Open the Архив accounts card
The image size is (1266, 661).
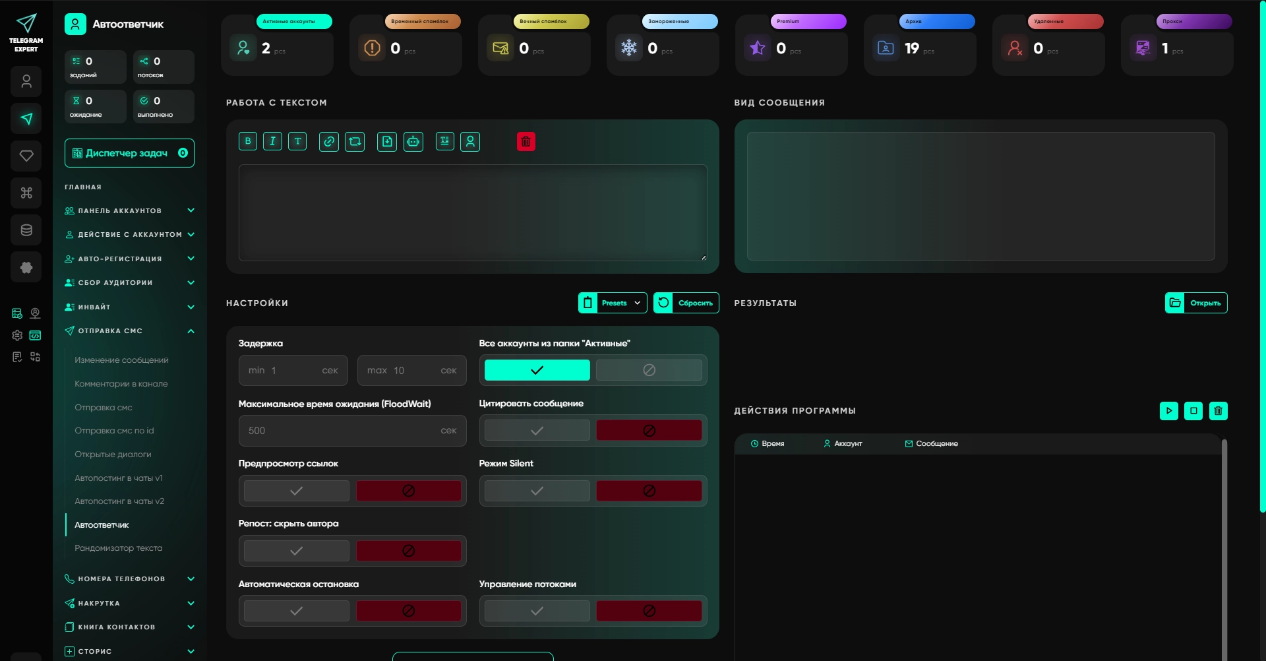[x=920, y=44]
